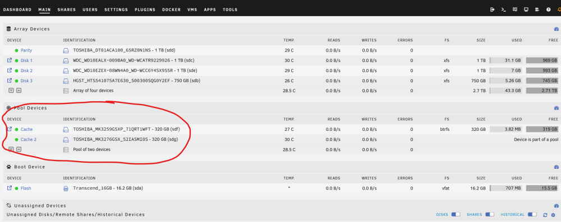The width and height of the screenshot is (561, 222).
Task: Click 'Device is part of a pool' text
Action: pos(536,140)
